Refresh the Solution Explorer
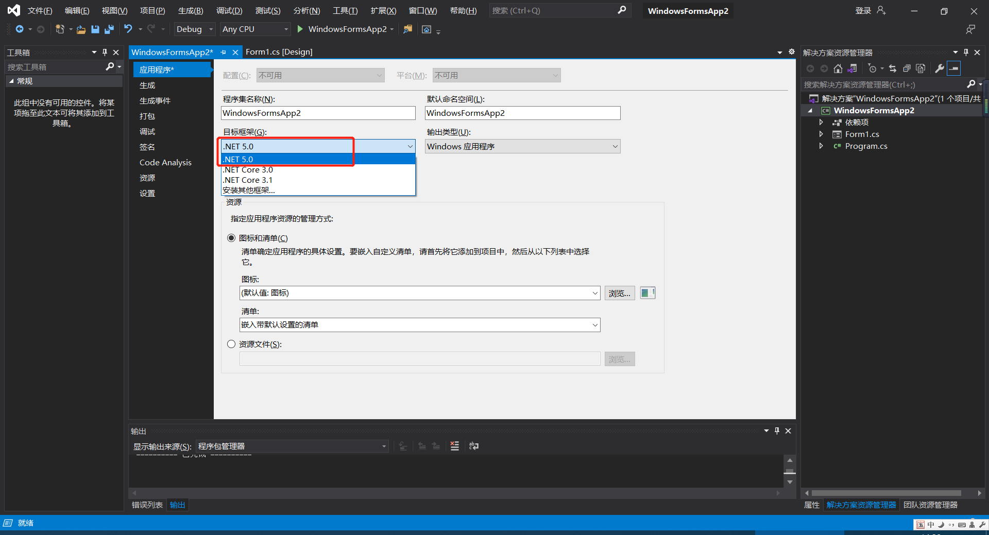The width and height of the screenshot is (989, 535). coord(893,68)
